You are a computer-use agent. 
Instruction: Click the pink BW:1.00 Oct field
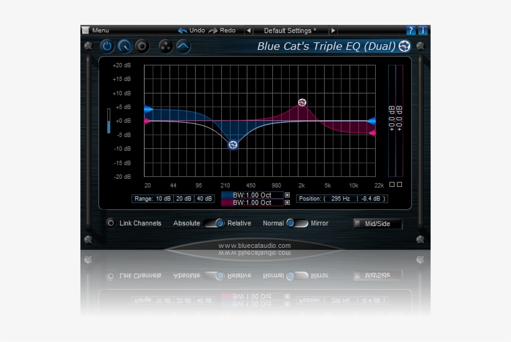coord(252,202)
